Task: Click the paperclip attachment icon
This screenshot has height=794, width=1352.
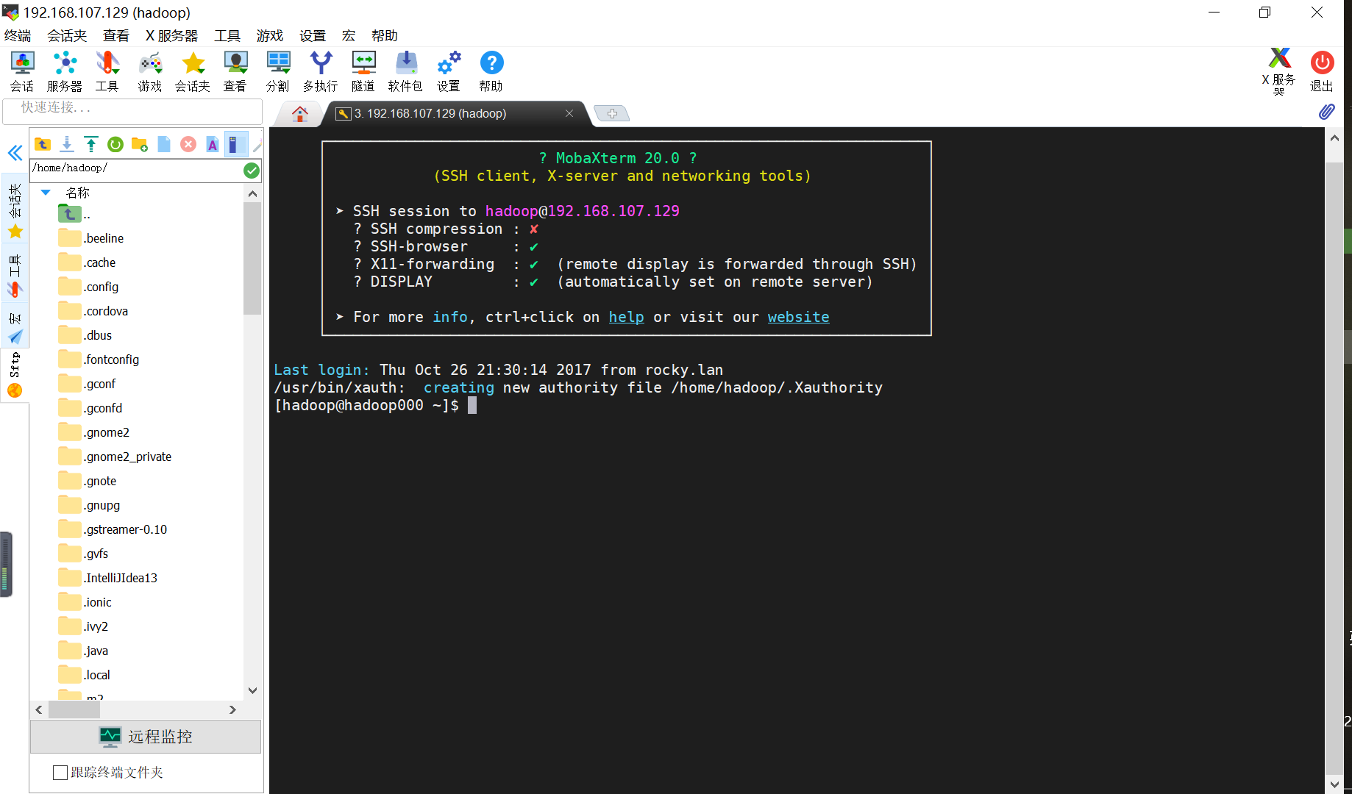Action: pyautogui.click(x=1326, y=112)
